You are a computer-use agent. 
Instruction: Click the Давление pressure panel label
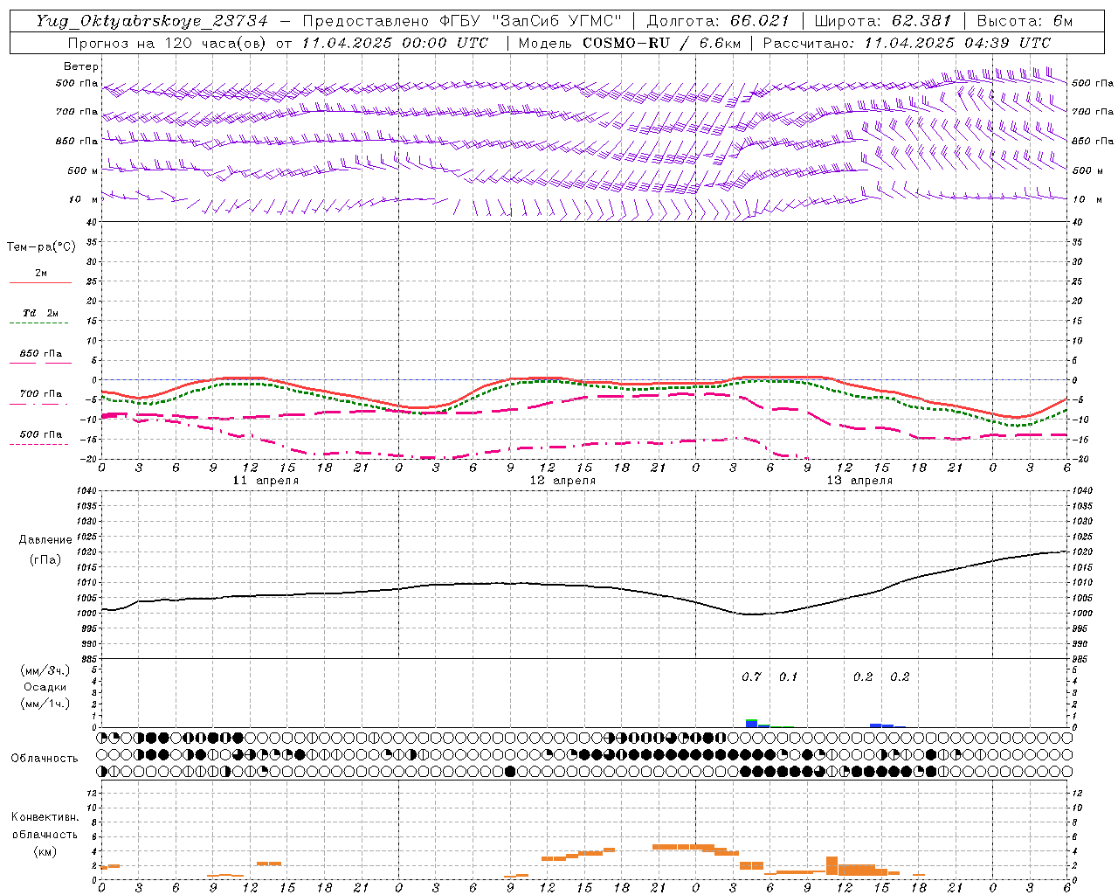click(45, 540)
